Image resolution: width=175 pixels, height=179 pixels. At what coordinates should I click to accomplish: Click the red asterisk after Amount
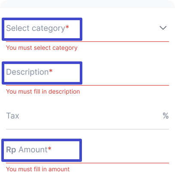(x=49, y=149)
